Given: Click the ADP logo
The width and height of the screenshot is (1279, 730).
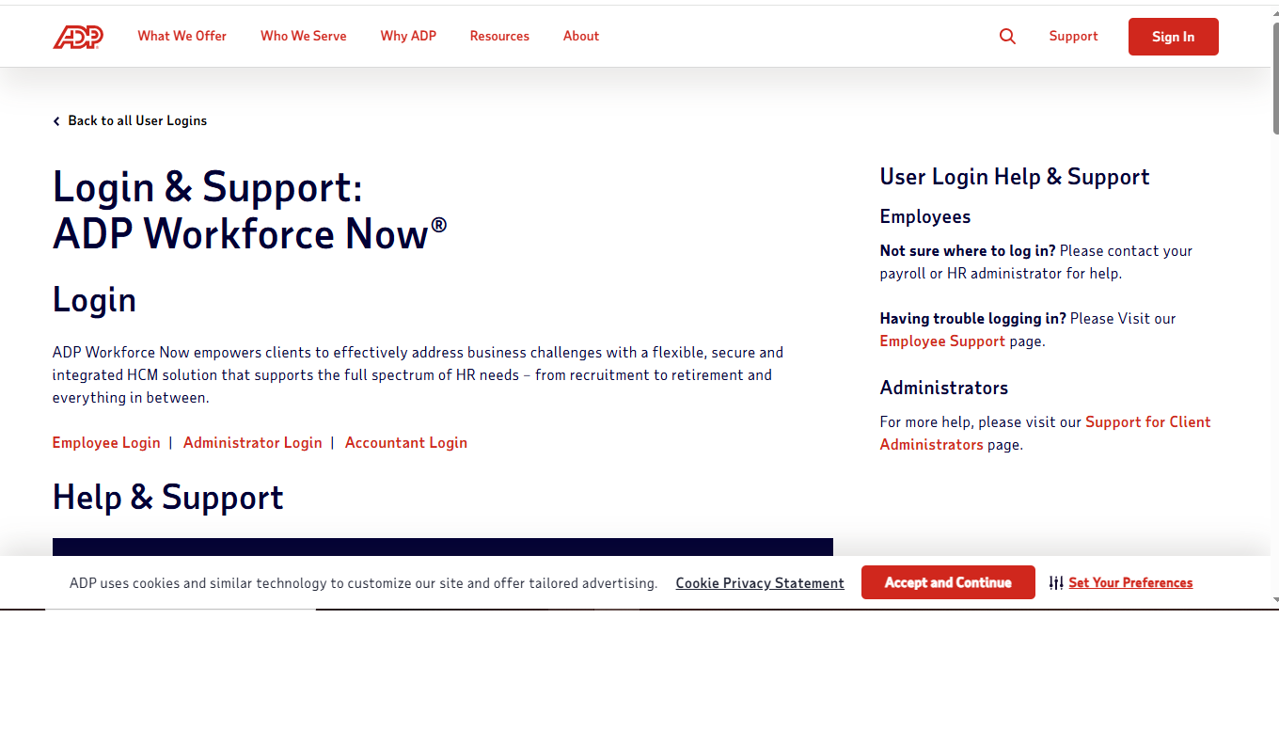Looking at the screenshot, I should coord(78,37).
